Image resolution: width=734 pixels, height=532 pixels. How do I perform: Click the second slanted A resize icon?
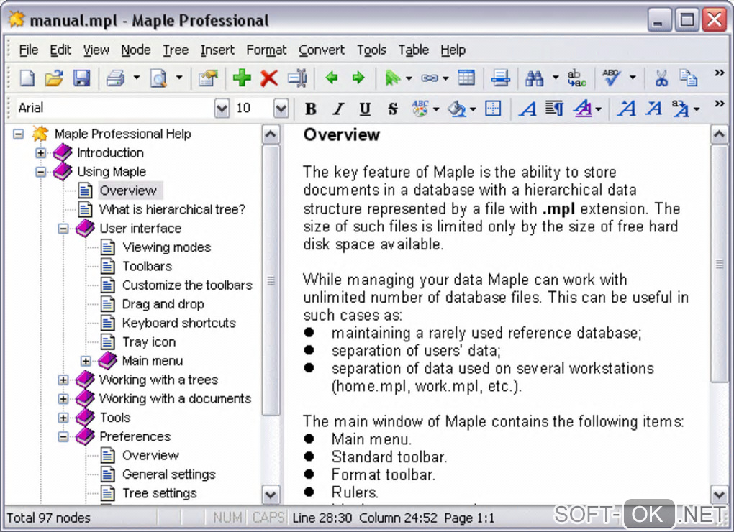click(x=654, y=109)
